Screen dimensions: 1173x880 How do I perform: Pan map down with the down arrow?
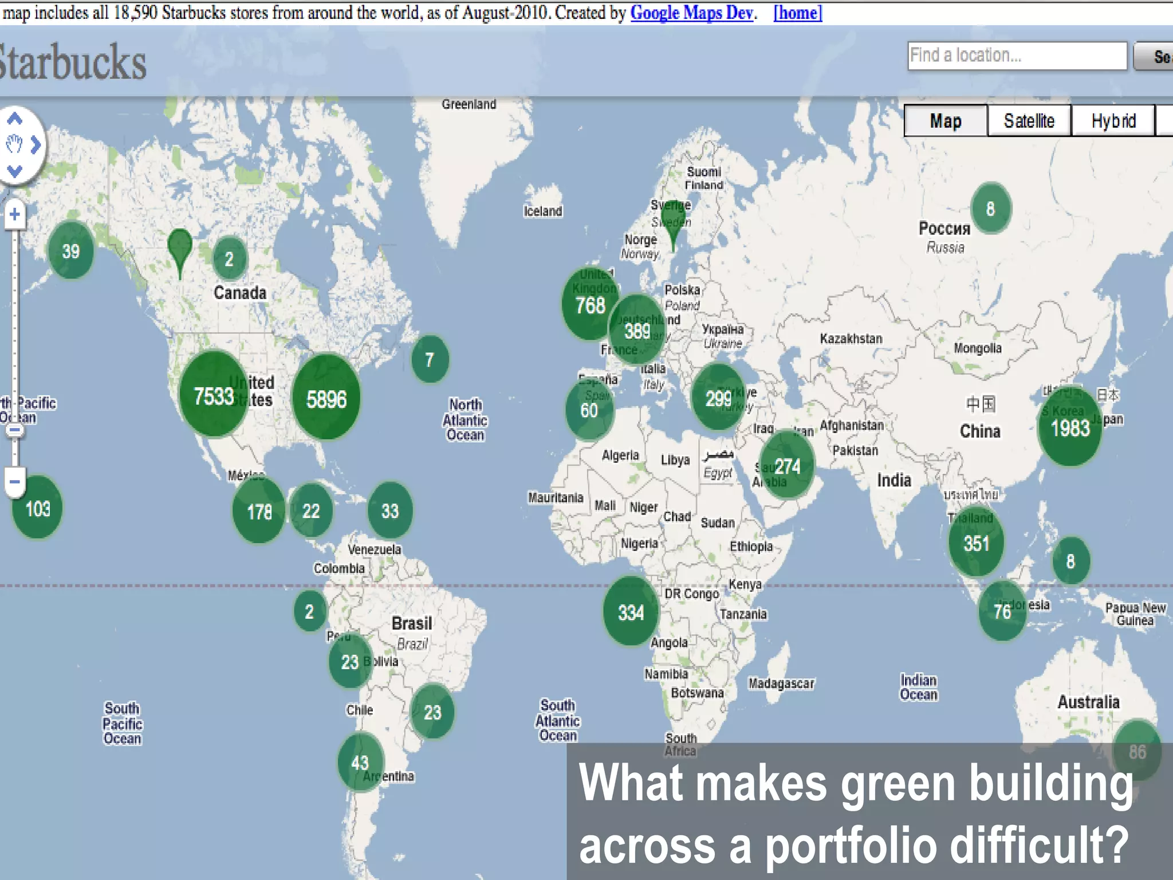coord(14,171)
